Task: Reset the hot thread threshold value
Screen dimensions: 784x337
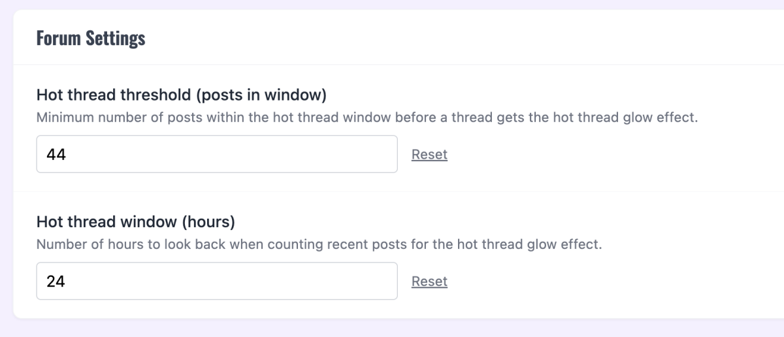Action: (x=429, y=155)
